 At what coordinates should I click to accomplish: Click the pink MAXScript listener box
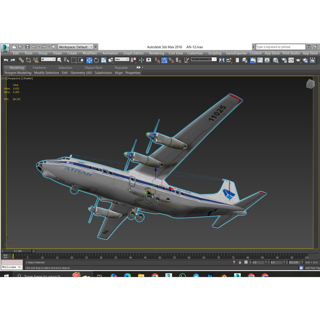tap(12, 262)
